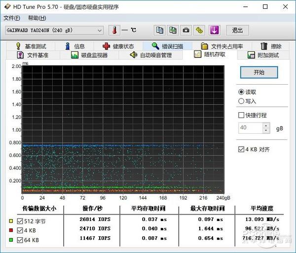Toggle the 4 KB 对齐 checkbox
The image size is (296, 253).
coord(241,149)
